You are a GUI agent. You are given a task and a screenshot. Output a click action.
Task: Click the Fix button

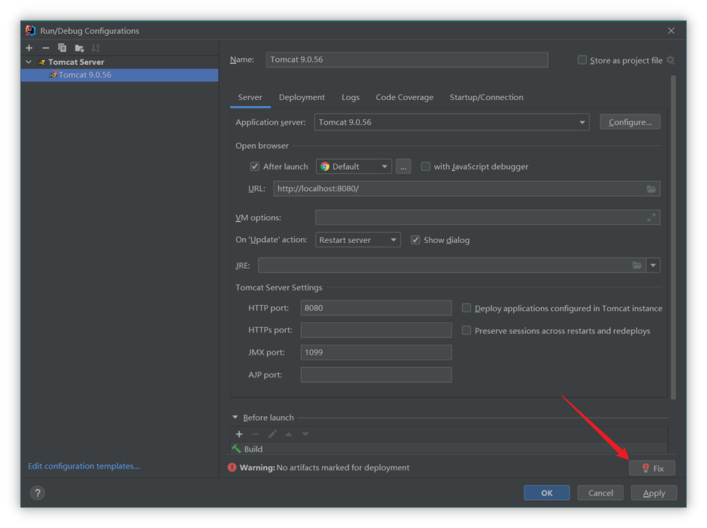point(652,469)
